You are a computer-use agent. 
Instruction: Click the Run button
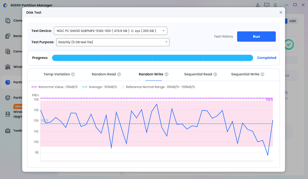tap(256, 37)
